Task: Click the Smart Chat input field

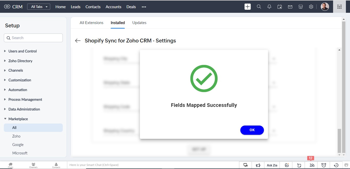Action: [x=153, y=165]
